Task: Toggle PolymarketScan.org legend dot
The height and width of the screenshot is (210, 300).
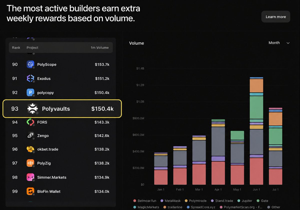Action: pos(221,207)
